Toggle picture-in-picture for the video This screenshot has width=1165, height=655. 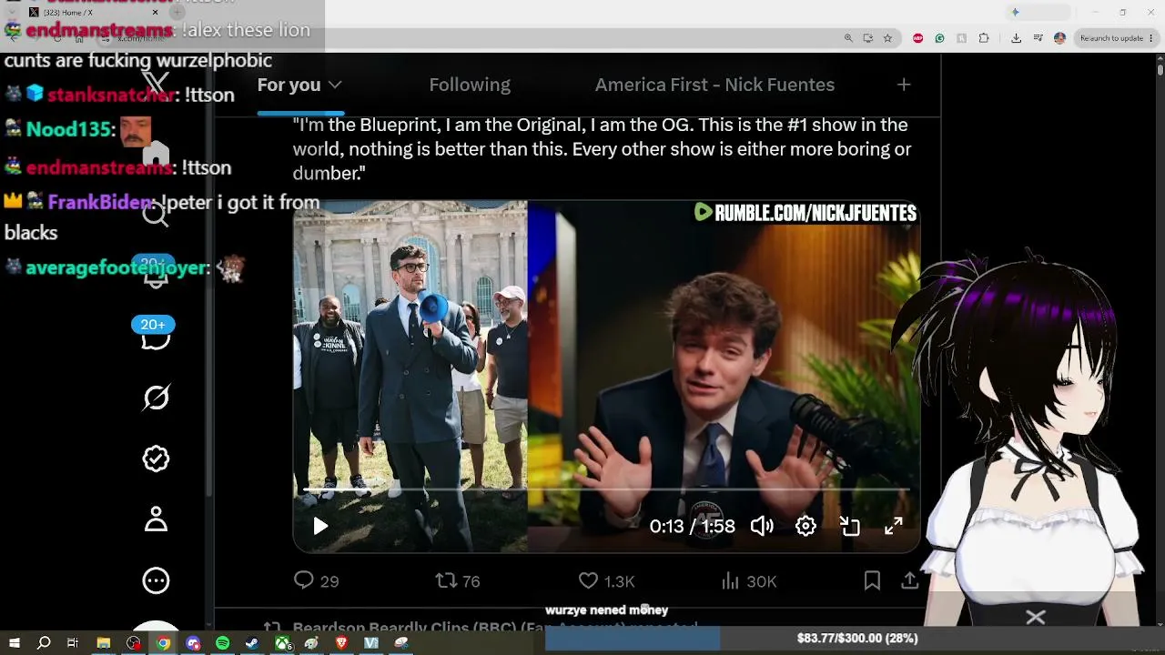849,526
